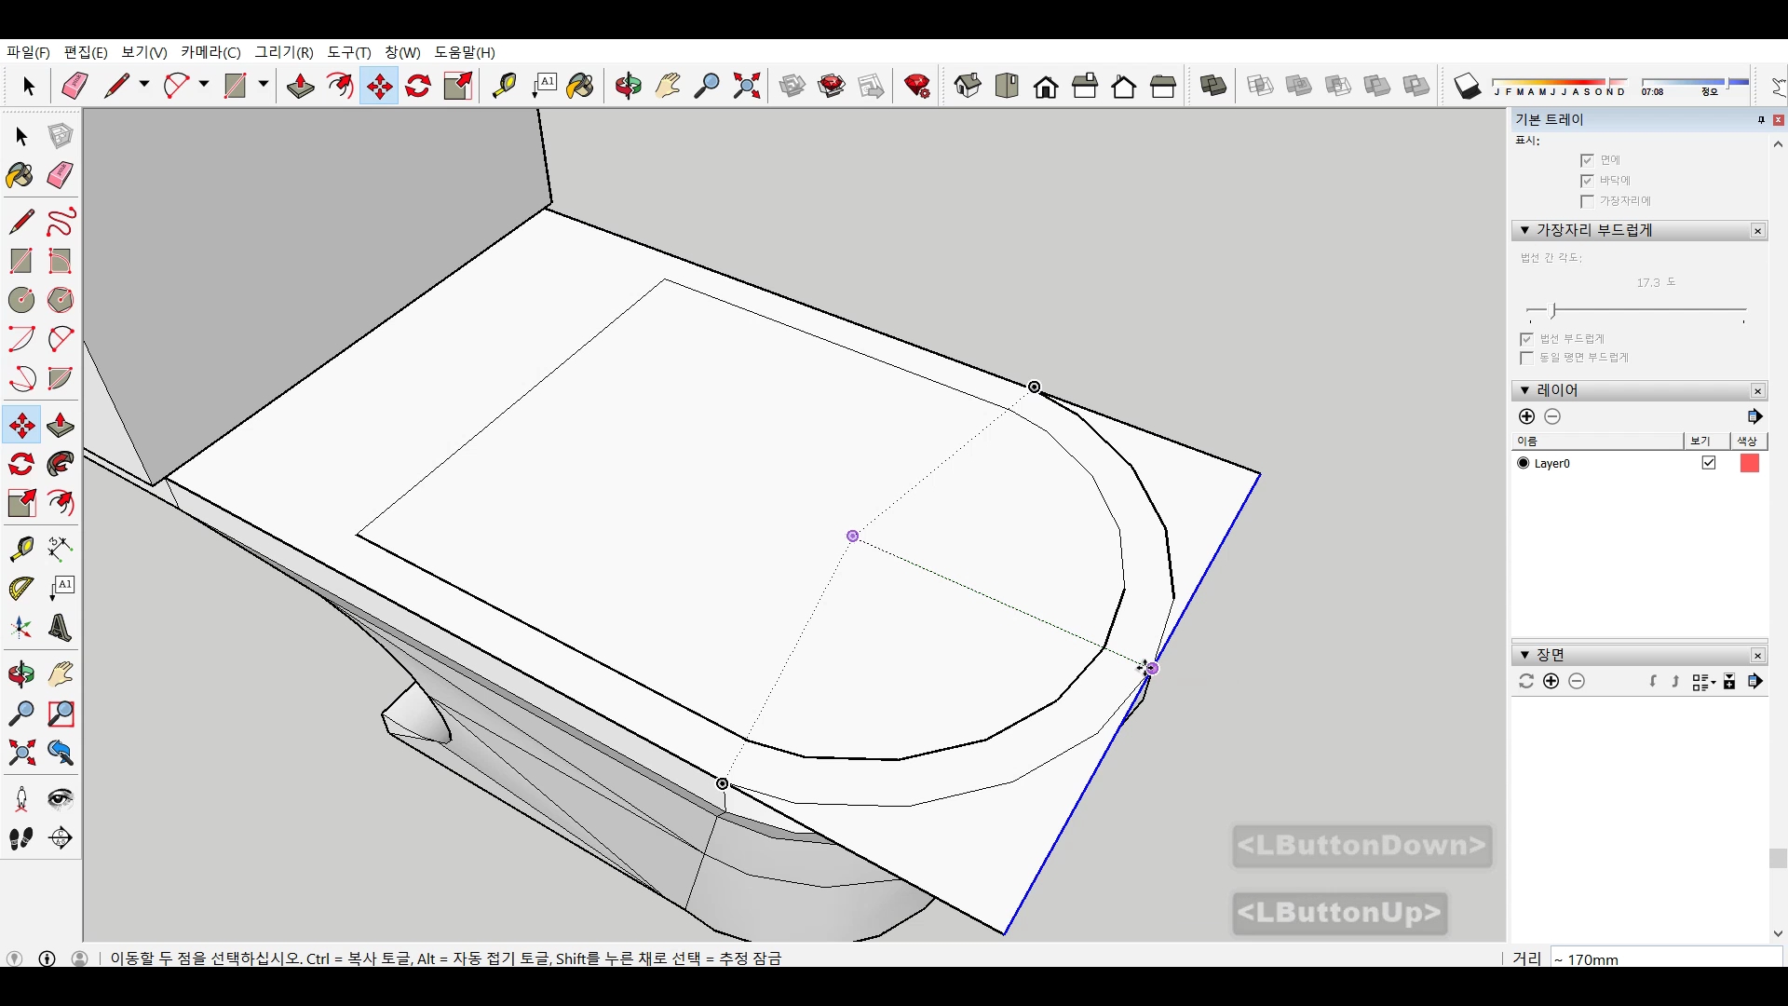Click the Zoom Extents icon in top toolbar
The height and width of the screenshot is (1006, 1788).
pyautogui.click(x=747, y=87)
